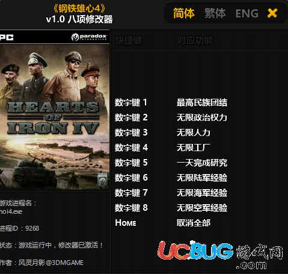Image resolution: width=288 pixels, height=274 pixels.
Task: Toggle 最高民族团结 option
Action: 202,102
